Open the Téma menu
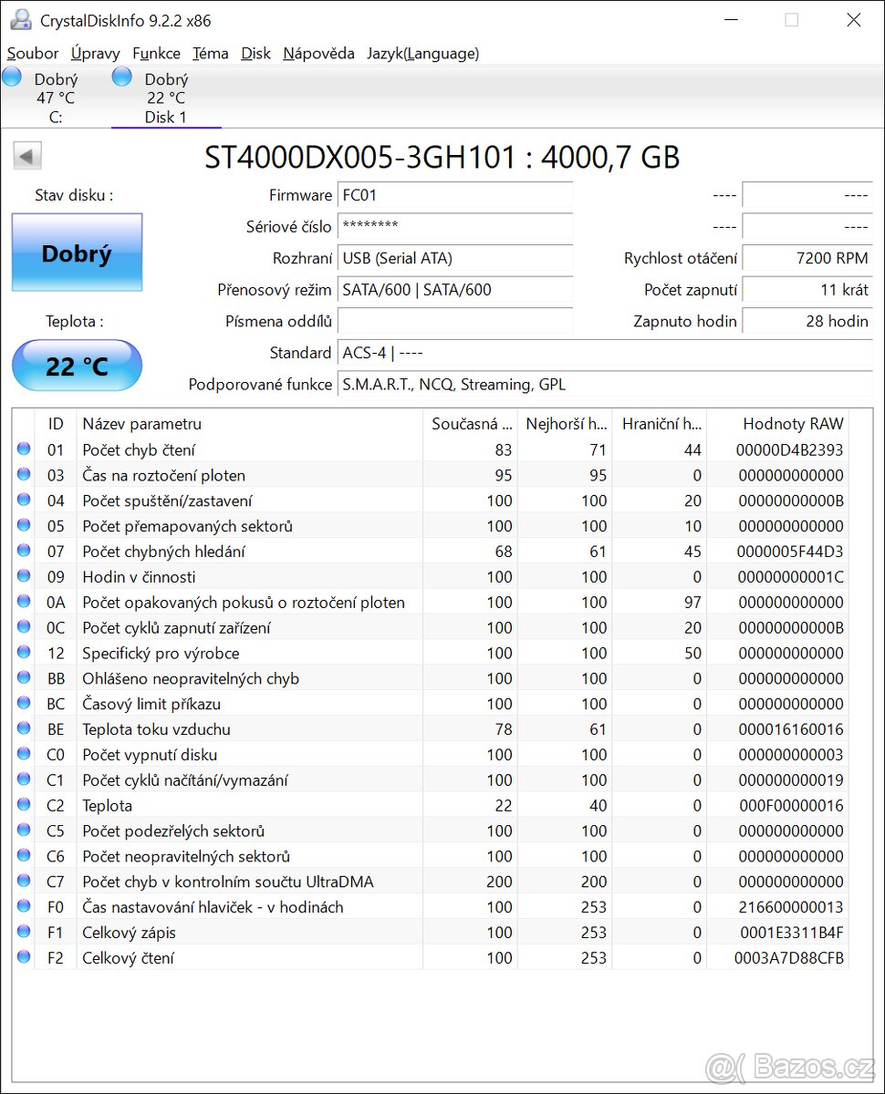Screen dimensions: 885x1094 pyautogui.click(x=210, y=54)
